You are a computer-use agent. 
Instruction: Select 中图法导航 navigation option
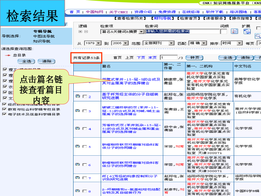44,36
